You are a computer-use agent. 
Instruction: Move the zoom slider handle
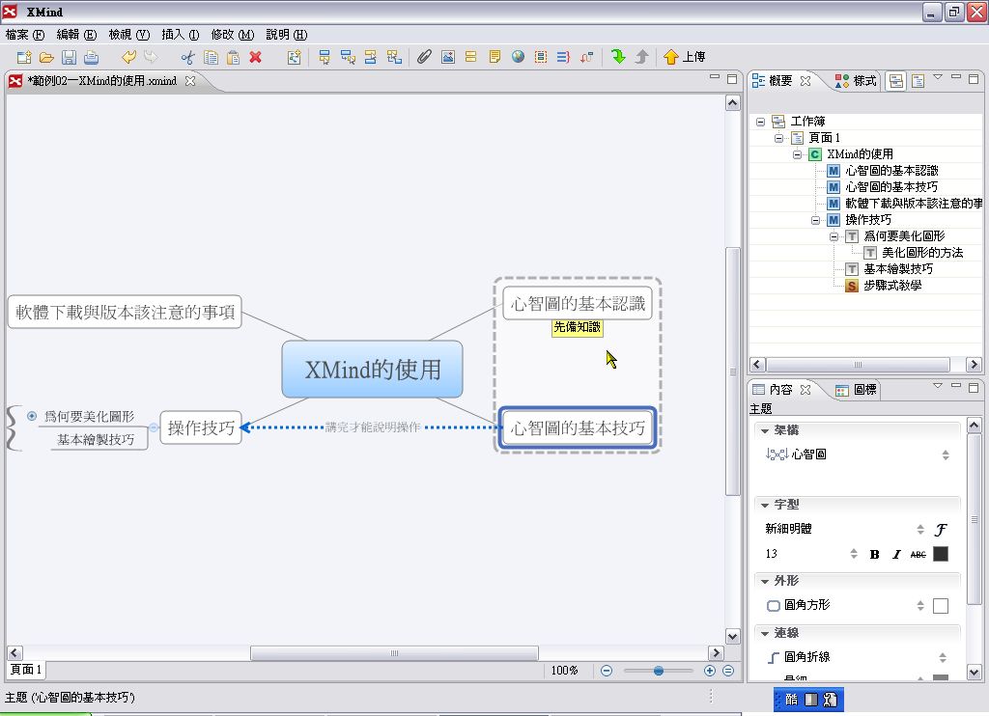tap(659, 671)
